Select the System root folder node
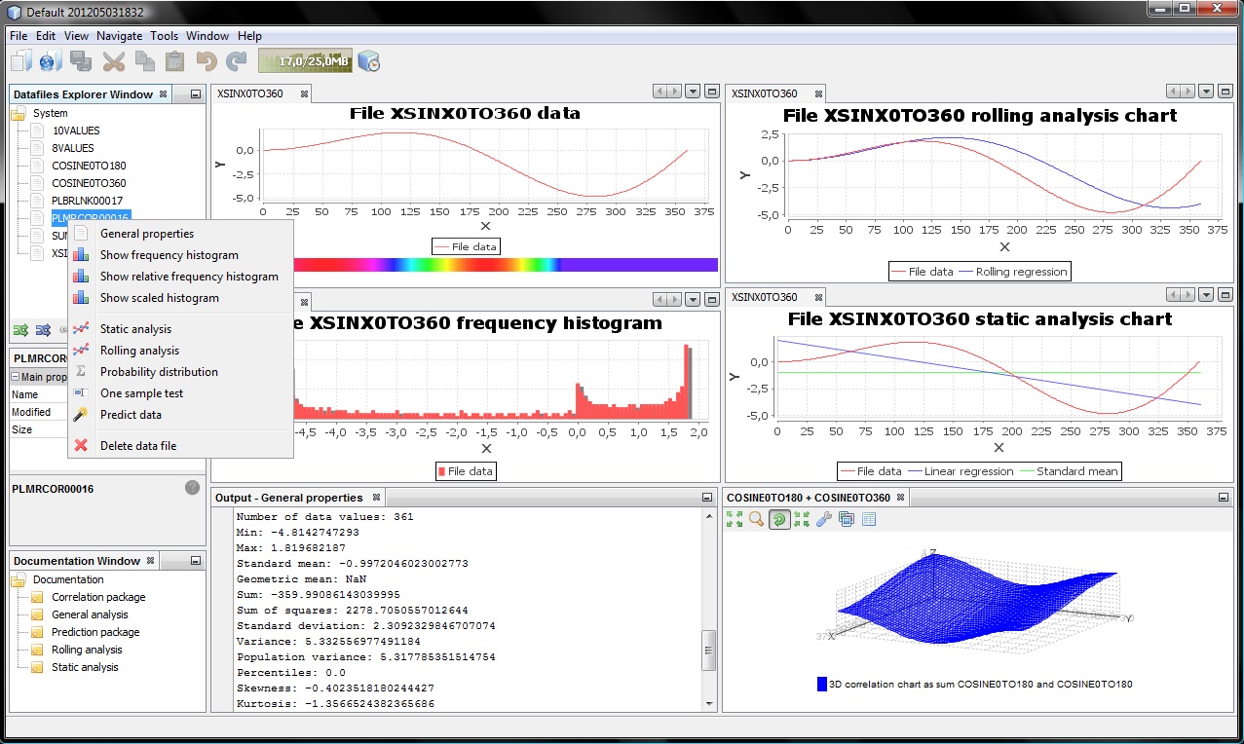This screenshot has width=1244, height=744. (51, 113)
